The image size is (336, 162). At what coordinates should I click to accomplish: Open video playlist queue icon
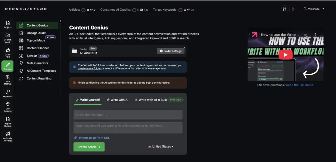coord(306,35)
